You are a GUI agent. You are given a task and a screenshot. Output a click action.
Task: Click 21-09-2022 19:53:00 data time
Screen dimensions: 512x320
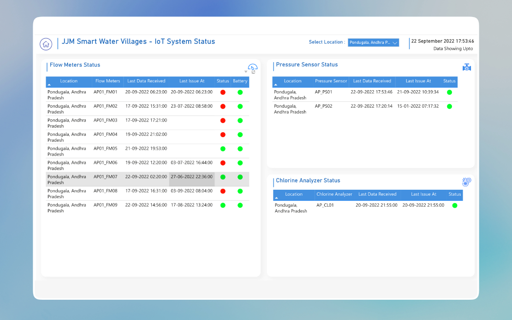pyautogui.click(x=146, y=149)
